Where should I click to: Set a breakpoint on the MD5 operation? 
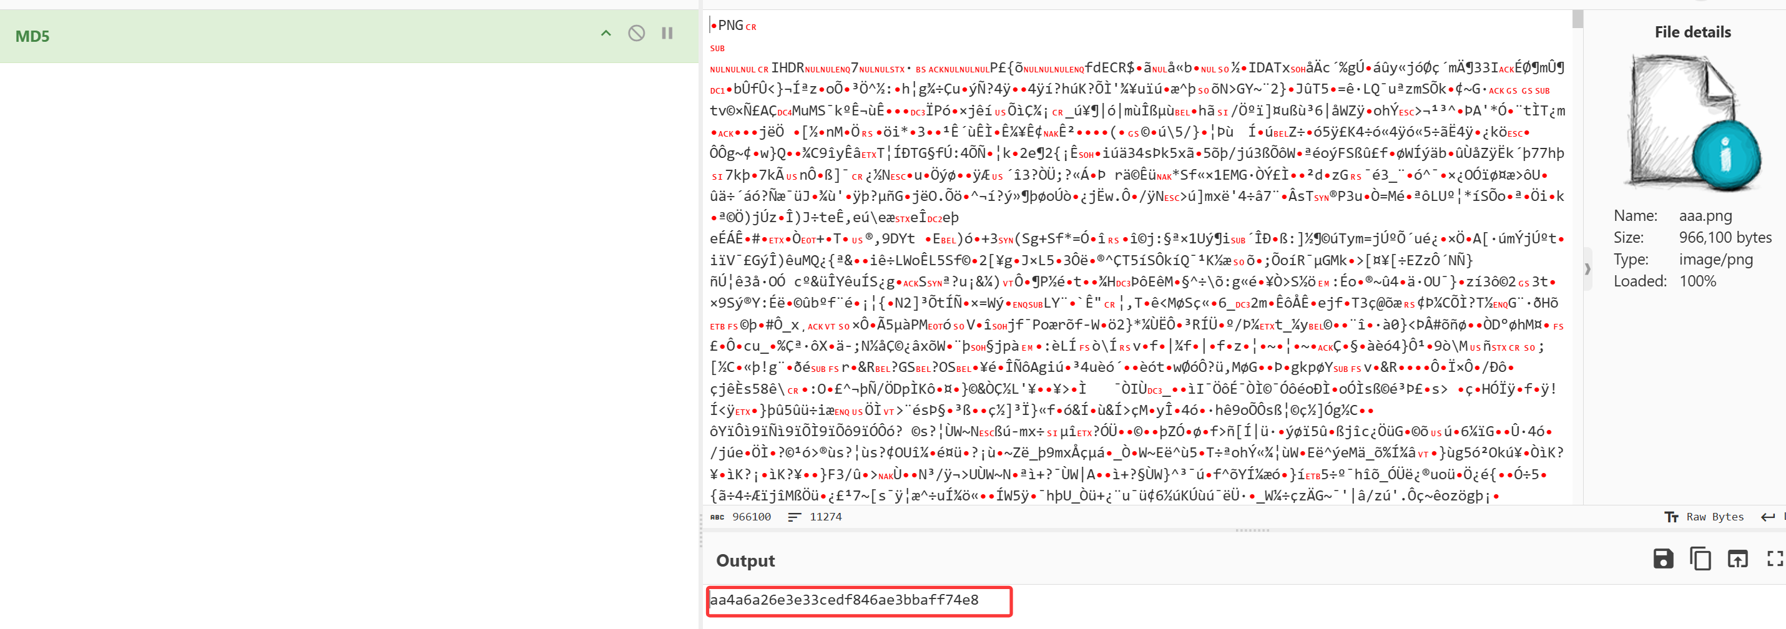point(667,33)
